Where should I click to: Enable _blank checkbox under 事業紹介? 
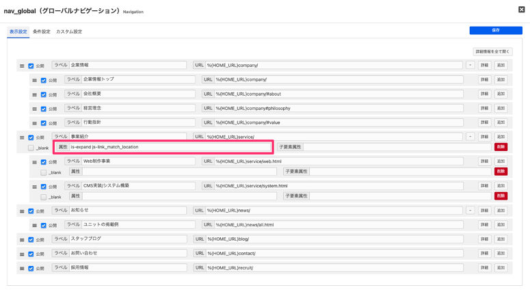click(x=31, y=148)
